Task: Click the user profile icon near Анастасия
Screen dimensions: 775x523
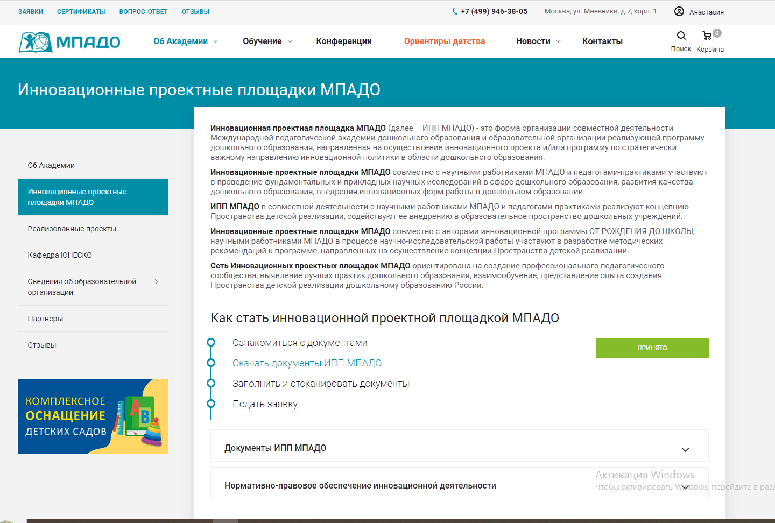Action: 679,11
